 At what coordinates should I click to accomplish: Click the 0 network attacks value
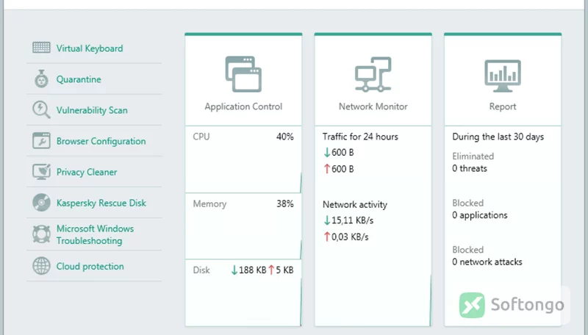pyautogui.click(x=487, y=262)
